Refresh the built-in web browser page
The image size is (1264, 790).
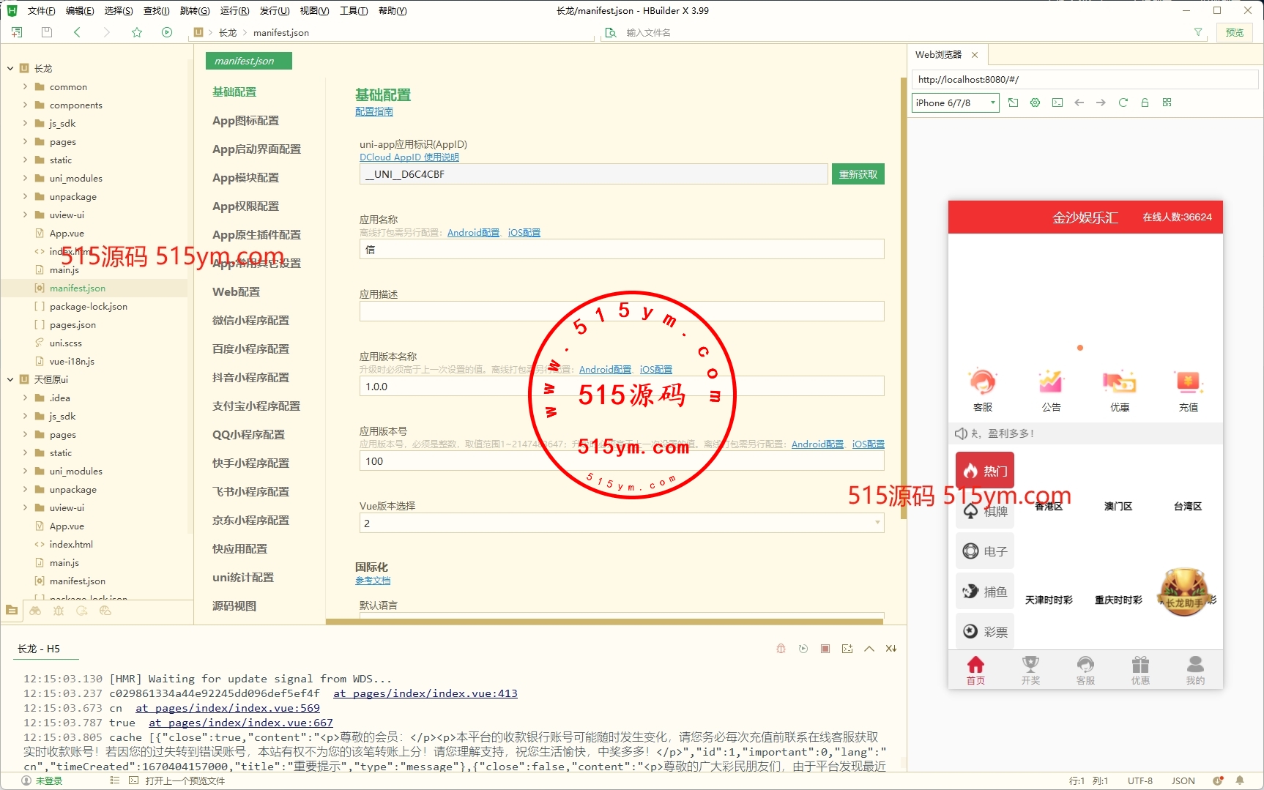point(1123,103)
